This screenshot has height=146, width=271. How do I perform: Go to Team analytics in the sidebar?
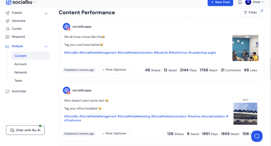[x=18, y=81]
